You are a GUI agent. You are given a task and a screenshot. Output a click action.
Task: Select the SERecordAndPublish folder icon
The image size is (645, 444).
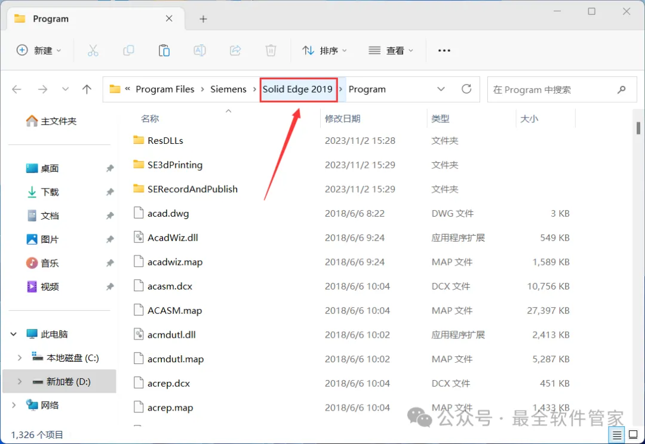click(139, 189)
